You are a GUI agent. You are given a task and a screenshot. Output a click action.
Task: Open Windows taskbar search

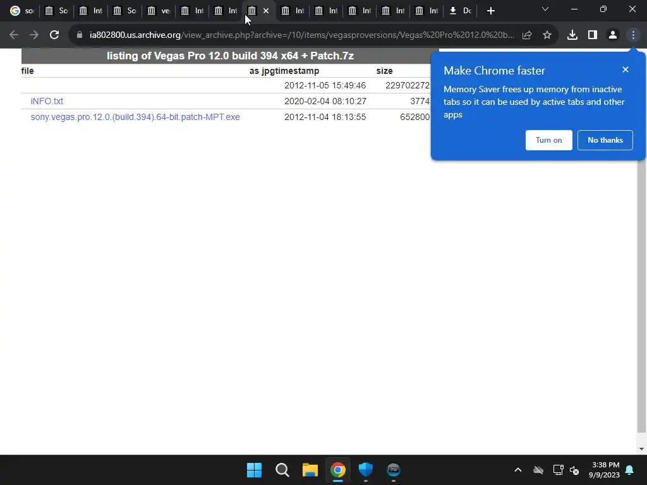click(x=282, y=470)
